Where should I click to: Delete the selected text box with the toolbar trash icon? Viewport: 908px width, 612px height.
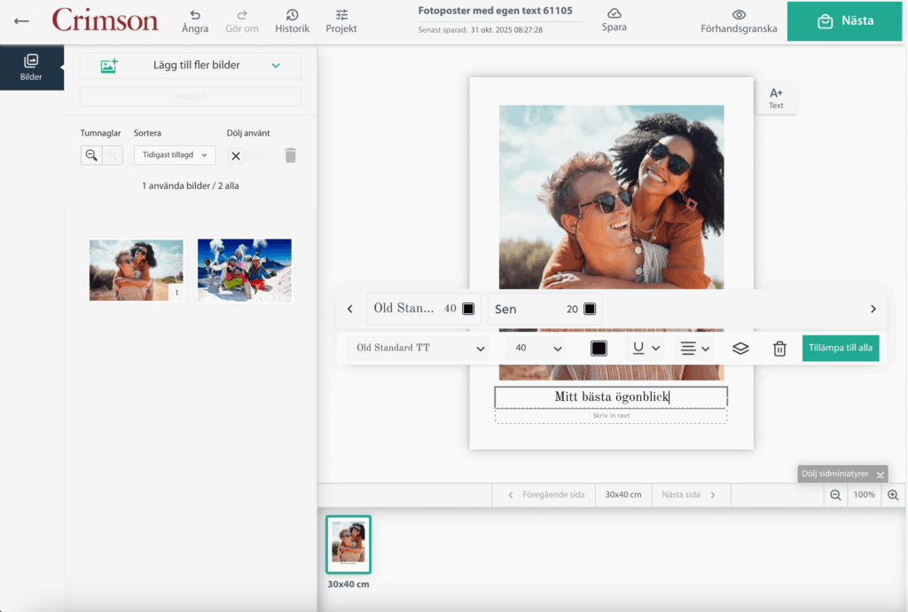point(779,349)
